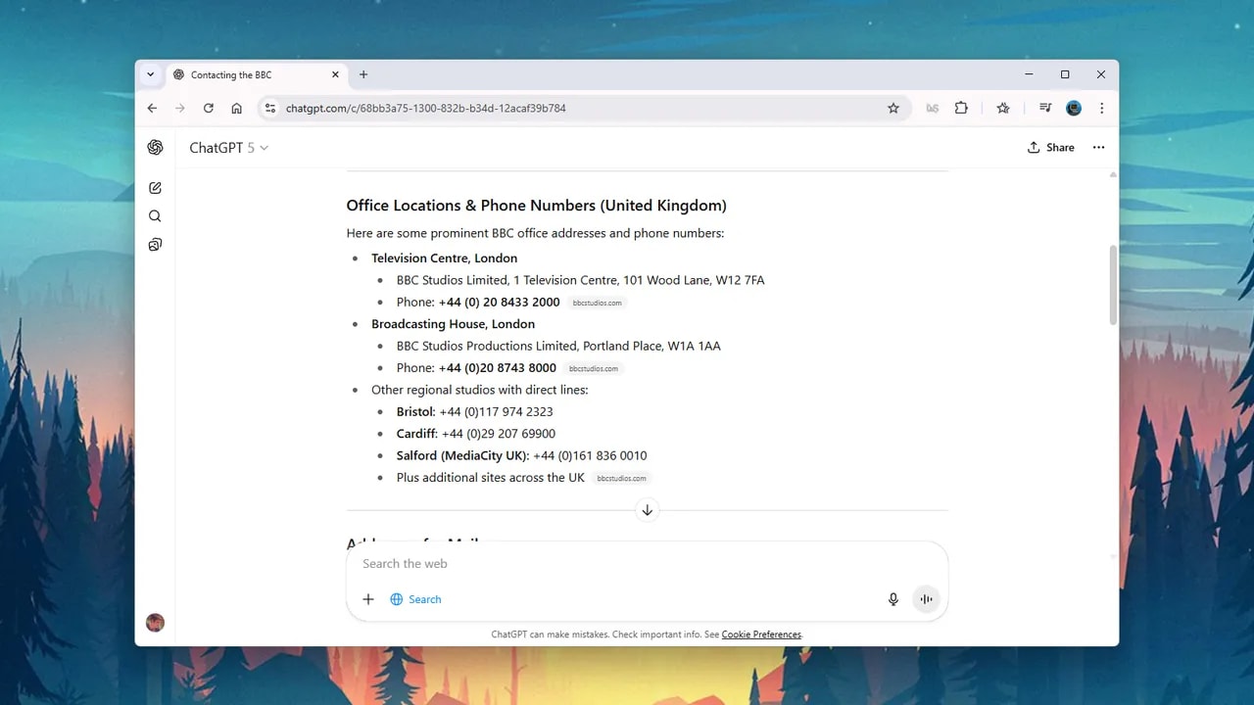The height and width of the screenshot is (705, 1254).
Task: Click the Share button
Action: (x=1050, y=148)
